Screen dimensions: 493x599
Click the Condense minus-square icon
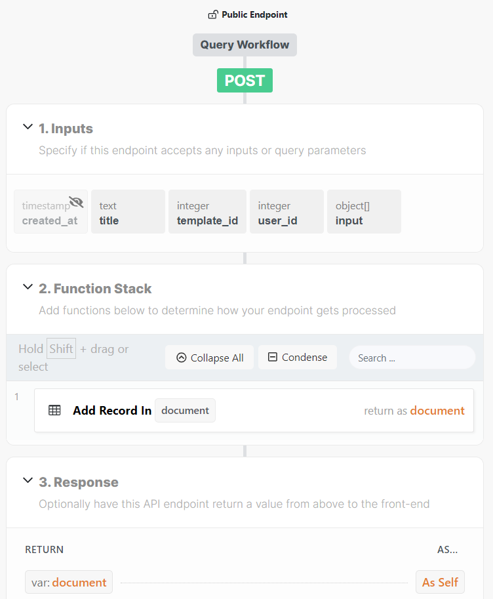tap(273, 358)
